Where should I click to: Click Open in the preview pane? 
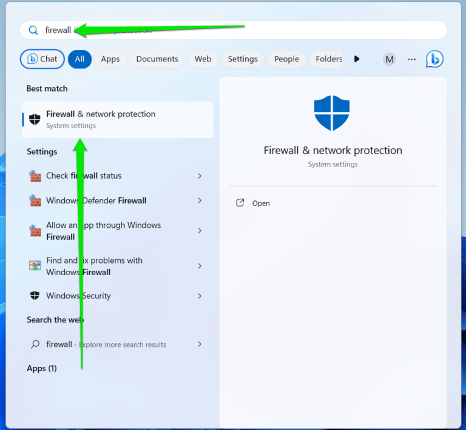[261, 203]
